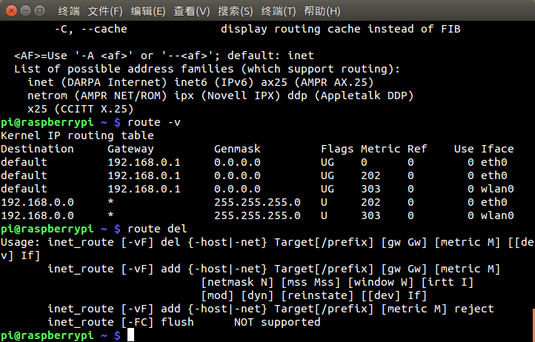Click the Iface column header
535x342 pixels.
[497, 149]
